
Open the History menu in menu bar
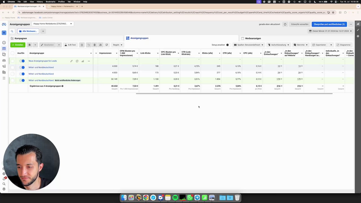(x=40, y=2)
